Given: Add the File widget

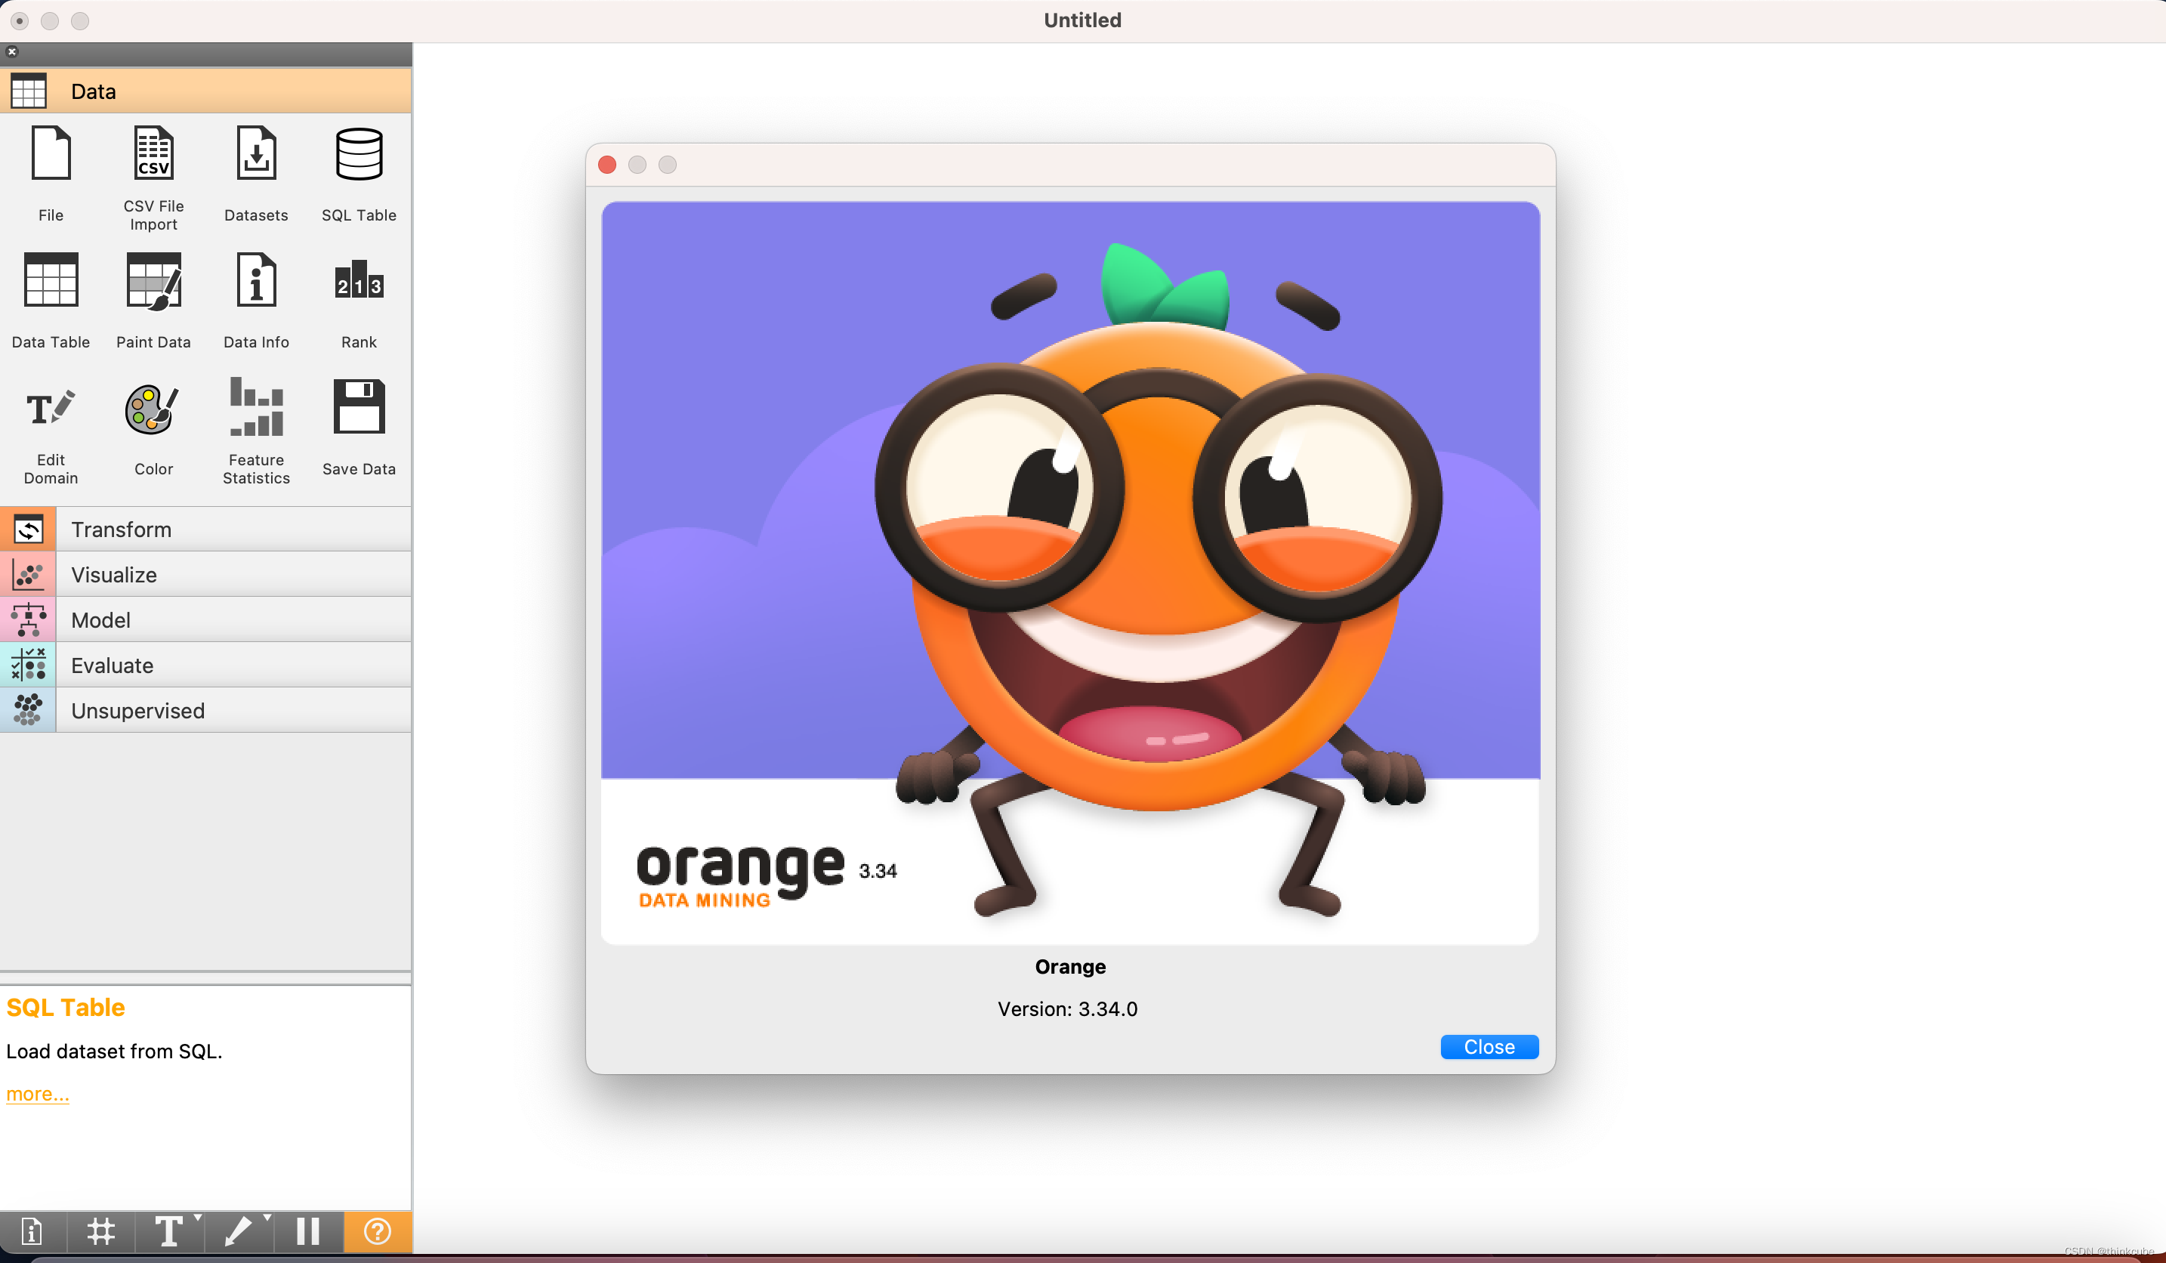Looking at the screenshot, I should point(51,173).
